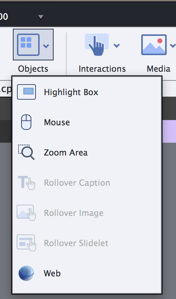176x299 pixels.
Task: Click the Interactions label text
Action: point(102,69)
